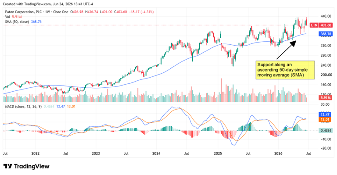
Task: Click the 320.00 price-axis label
Action: 326,46
